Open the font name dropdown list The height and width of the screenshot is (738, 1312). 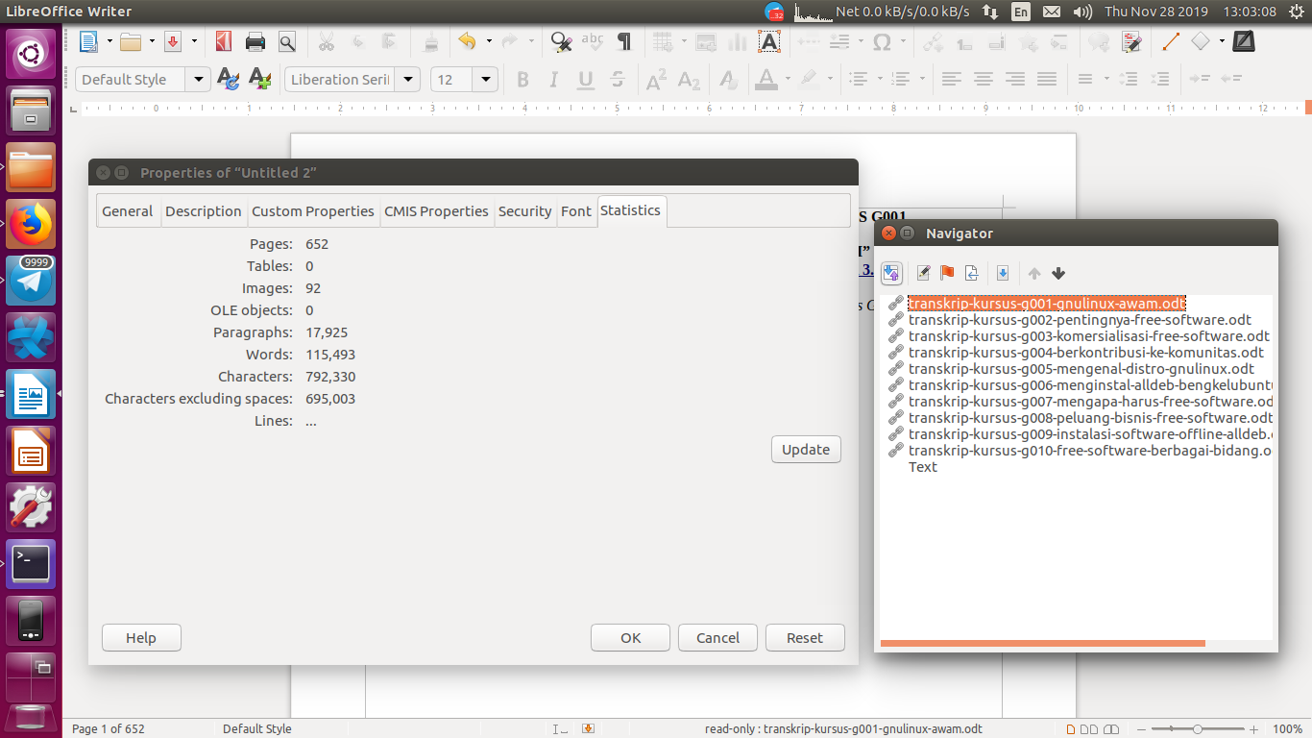point(407,79)
